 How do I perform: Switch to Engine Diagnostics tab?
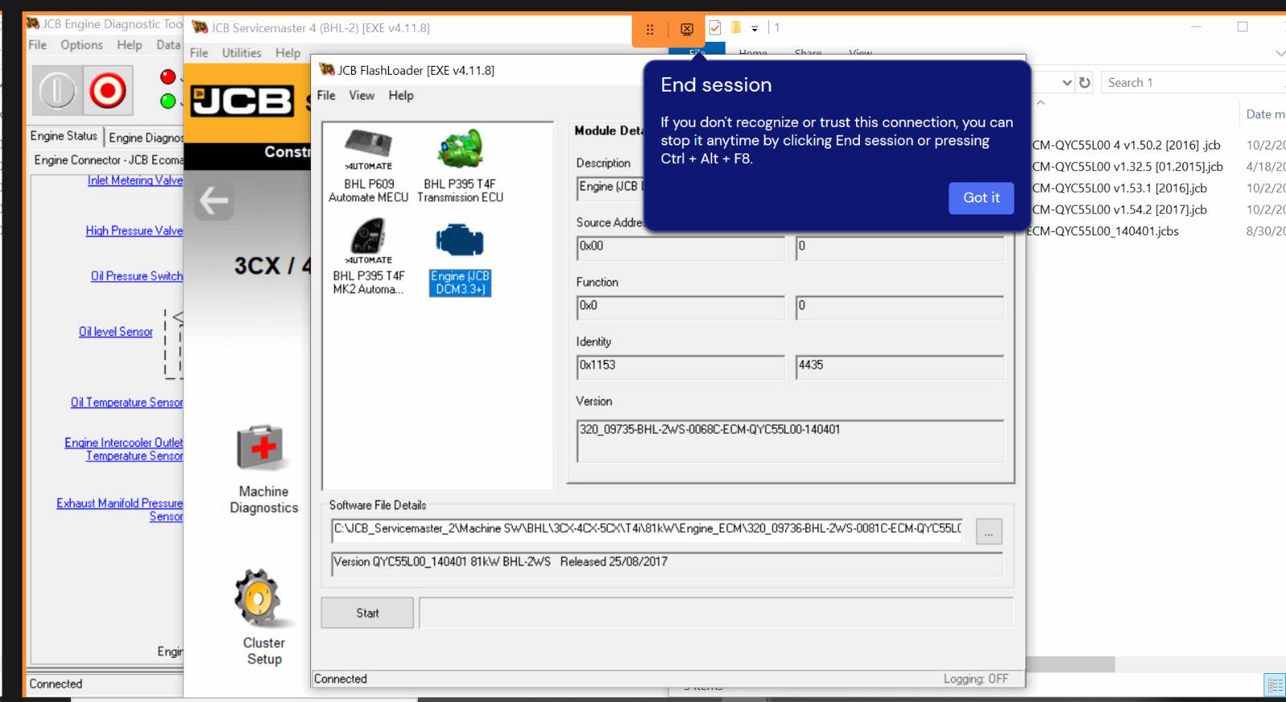pos(145,137)
